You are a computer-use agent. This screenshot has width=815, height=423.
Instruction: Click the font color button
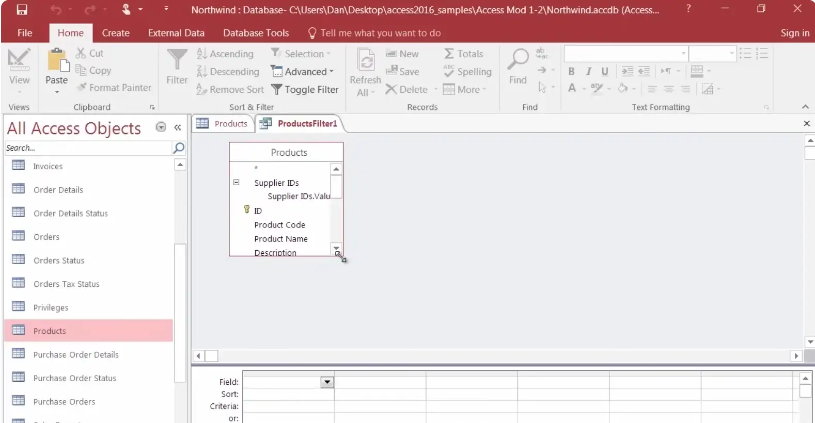[x=572, y=88]
